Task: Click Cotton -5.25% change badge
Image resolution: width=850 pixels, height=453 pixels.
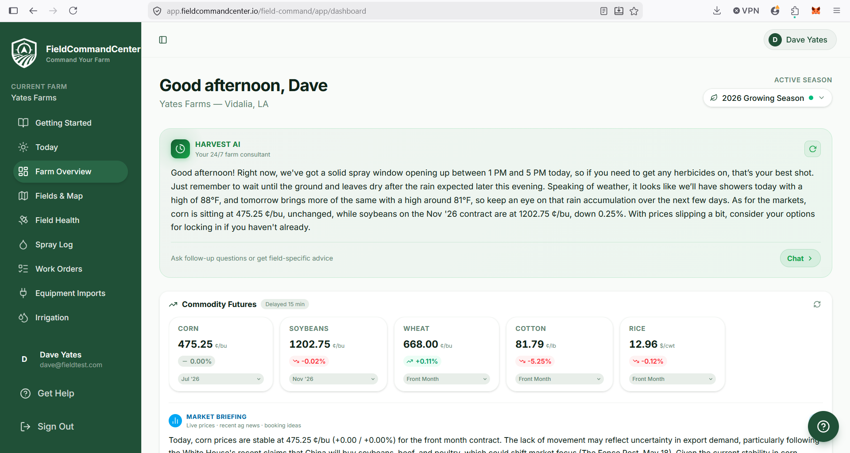Action: point(535,361)
